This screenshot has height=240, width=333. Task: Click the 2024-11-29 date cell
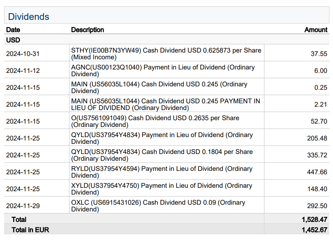click(23, 206)
